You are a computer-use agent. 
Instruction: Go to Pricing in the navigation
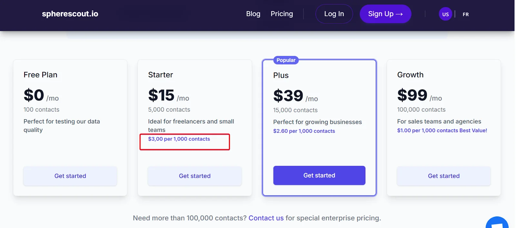pos(282,14)
